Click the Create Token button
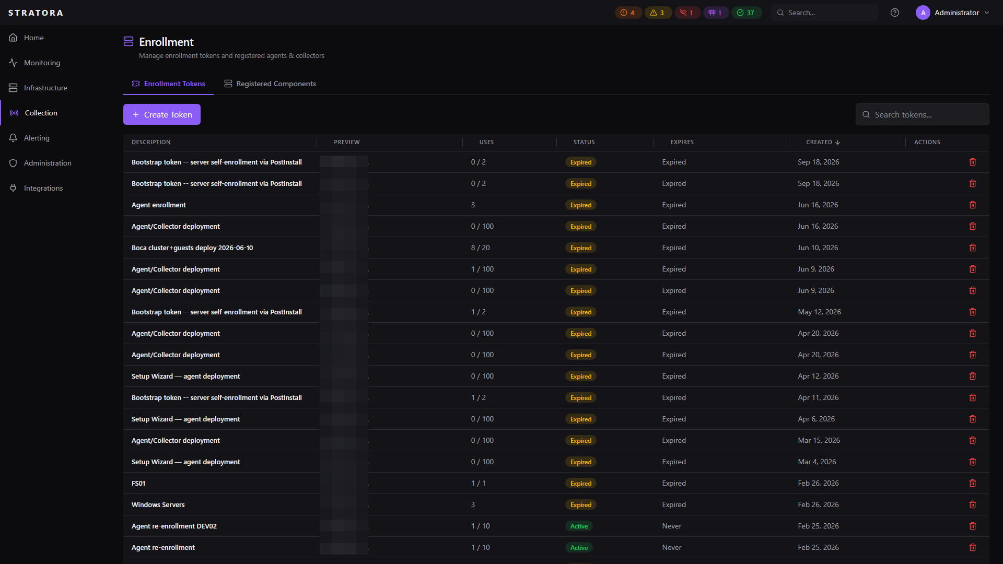 pos(162,114)
